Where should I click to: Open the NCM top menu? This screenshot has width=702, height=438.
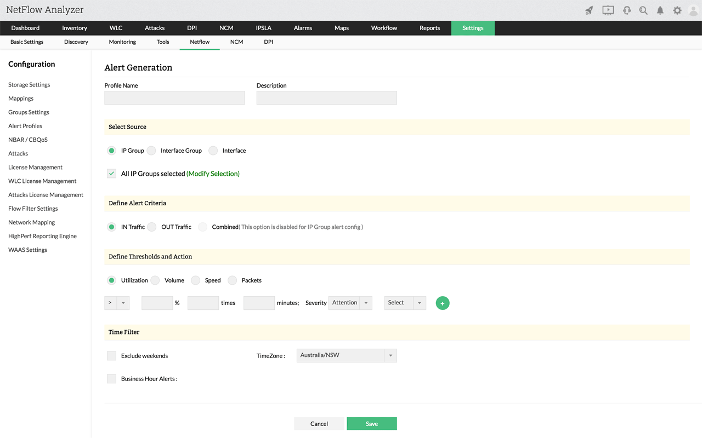[226, 28]
